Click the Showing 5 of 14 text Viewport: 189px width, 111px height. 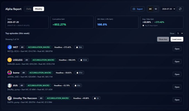(12, 39)
